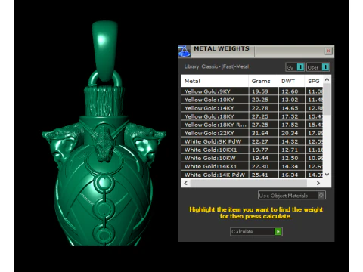Click the 19.44 grams value
The height and width of the screenshot is (272, 363).
pos(260,158)
